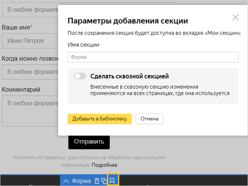This screenshot has width=248, height=186.
Task: Click the section name input field
Action: pos(153,57)
